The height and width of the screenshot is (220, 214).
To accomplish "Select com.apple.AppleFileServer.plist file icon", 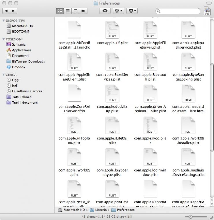I will coord(150,30).
